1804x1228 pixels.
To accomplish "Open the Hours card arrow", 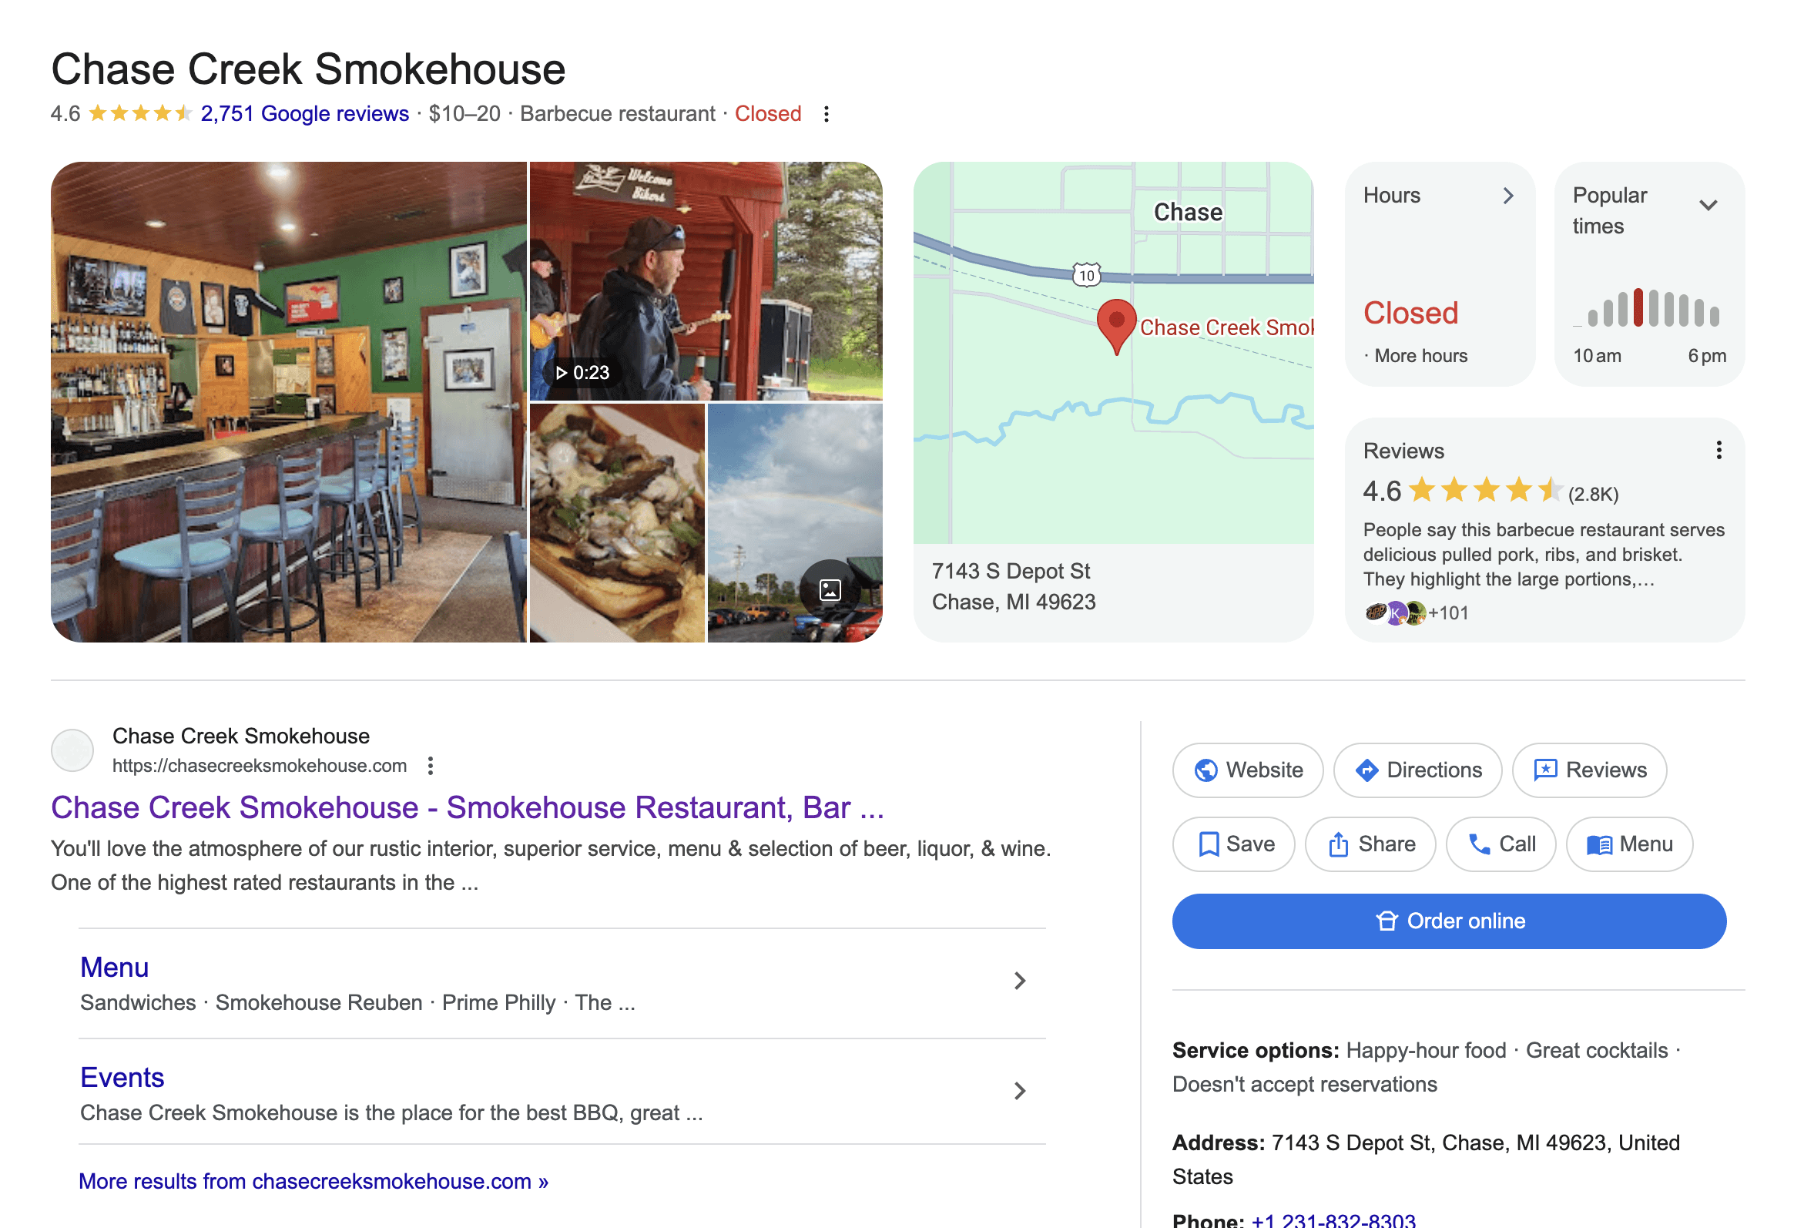I will click(x=1507, y=196).
